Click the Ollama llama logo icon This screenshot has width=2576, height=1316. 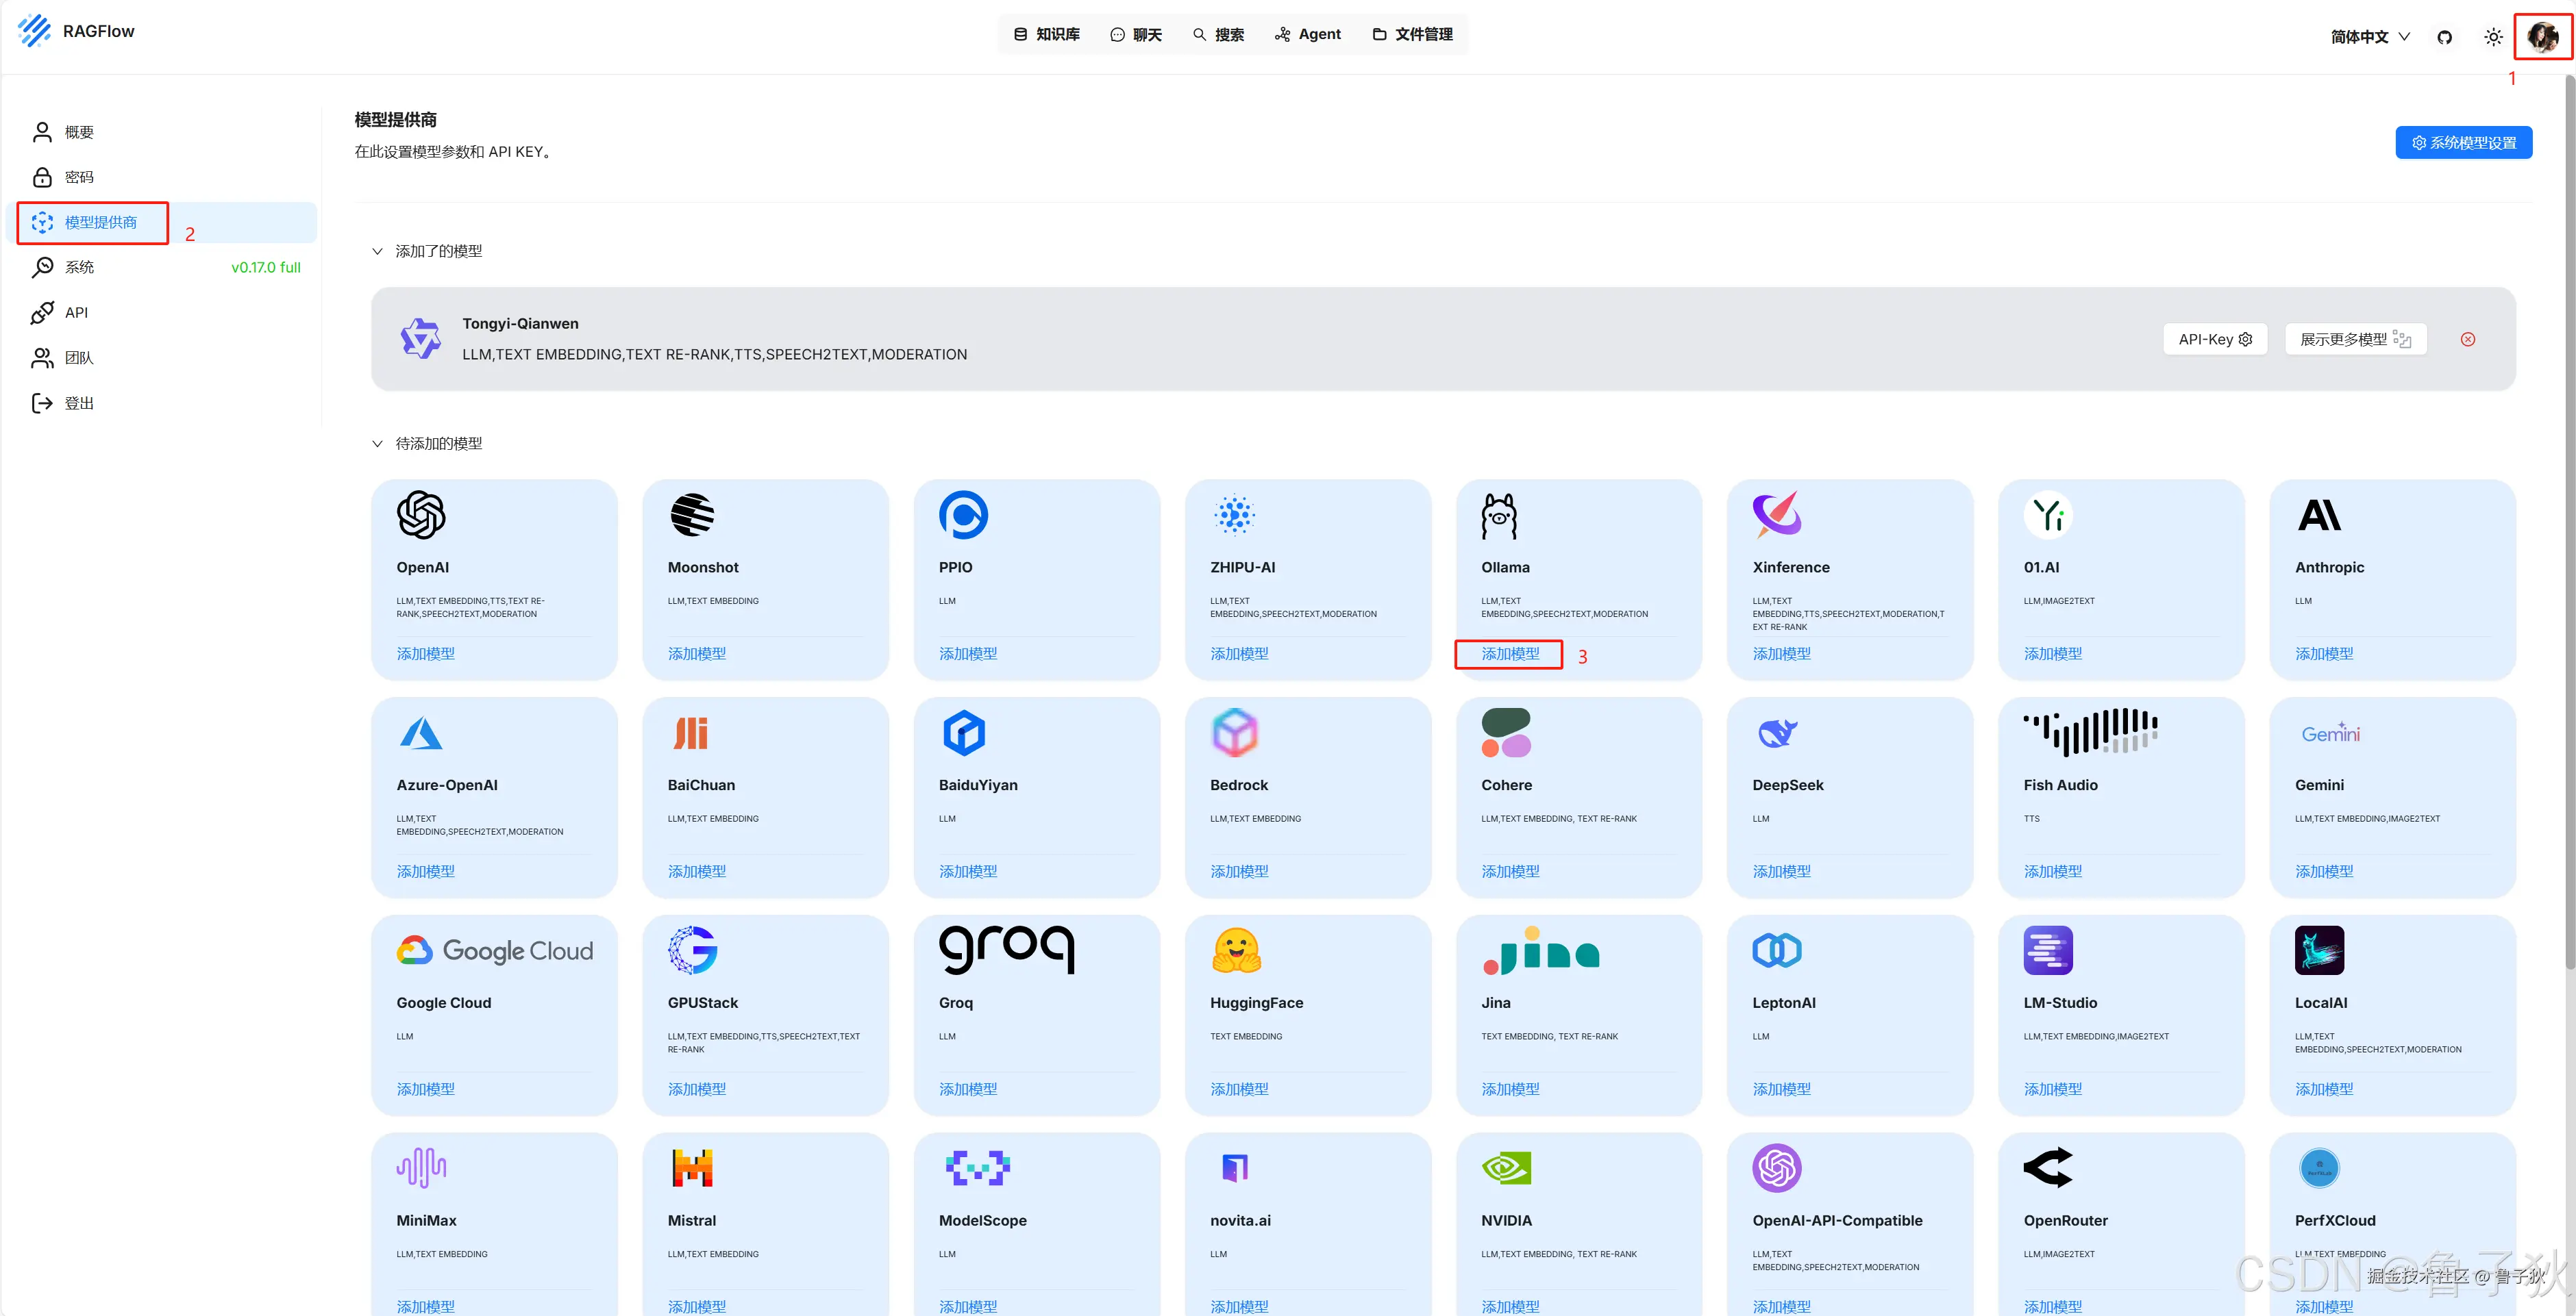tap(1498, 516)
